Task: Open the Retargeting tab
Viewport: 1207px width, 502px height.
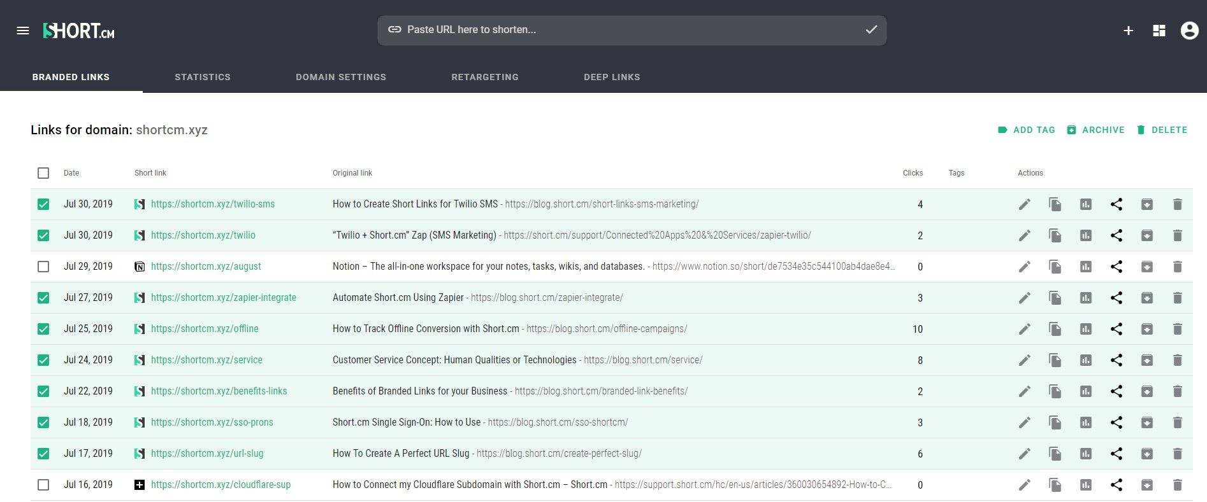Action: click(x=485, y=77)
